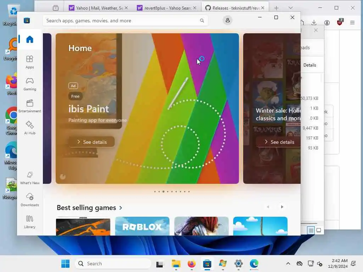The width and height of the screenshot is (363, 272).
Task: Click previous arrow in Best selling games
Action: click(x=268, y=207)
